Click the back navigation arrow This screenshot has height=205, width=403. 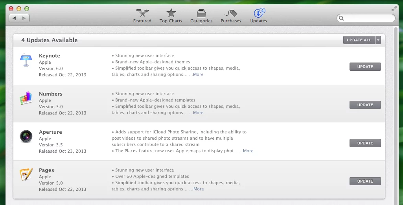click(14, 18)
